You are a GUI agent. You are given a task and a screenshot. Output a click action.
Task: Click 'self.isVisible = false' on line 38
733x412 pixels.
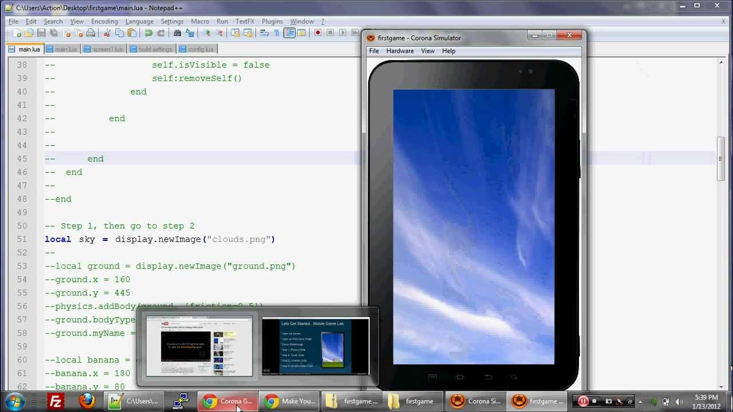click(211, 65)
